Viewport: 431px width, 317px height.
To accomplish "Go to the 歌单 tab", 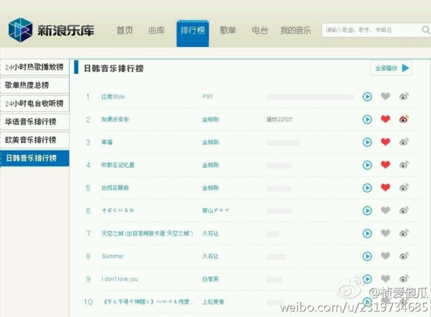I will (228, 30).
